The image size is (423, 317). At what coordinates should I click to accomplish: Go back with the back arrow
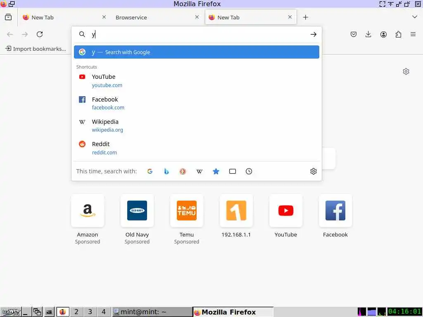click(x=10, y=34)
